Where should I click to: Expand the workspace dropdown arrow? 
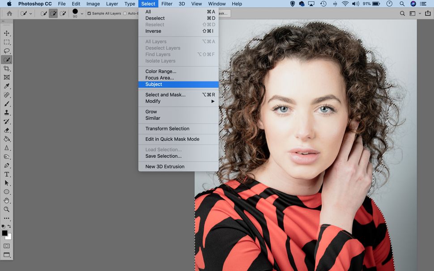point(420,13)
